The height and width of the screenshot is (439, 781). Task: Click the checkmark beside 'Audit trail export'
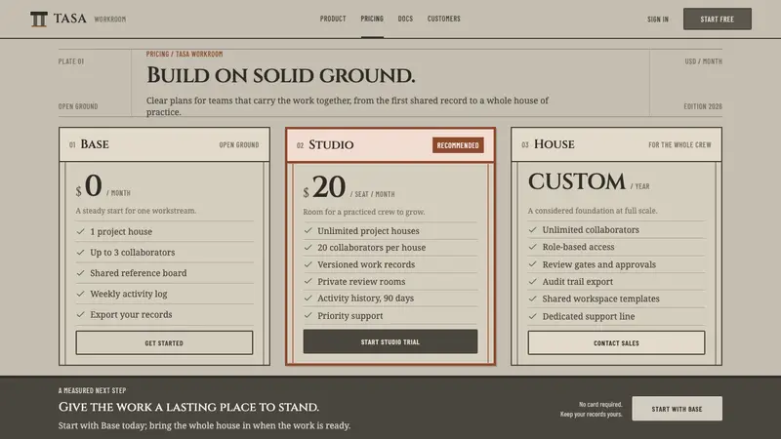pos(533,281)
